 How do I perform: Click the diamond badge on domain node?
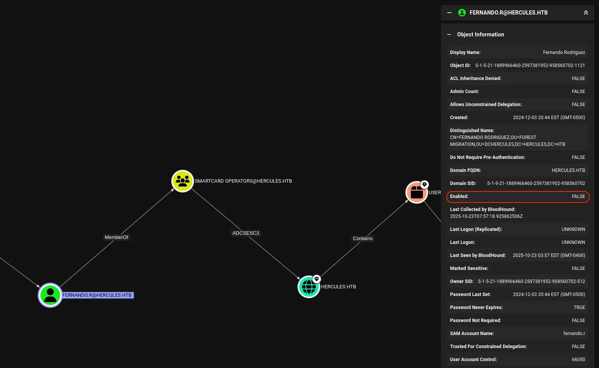tap(317, 279)
